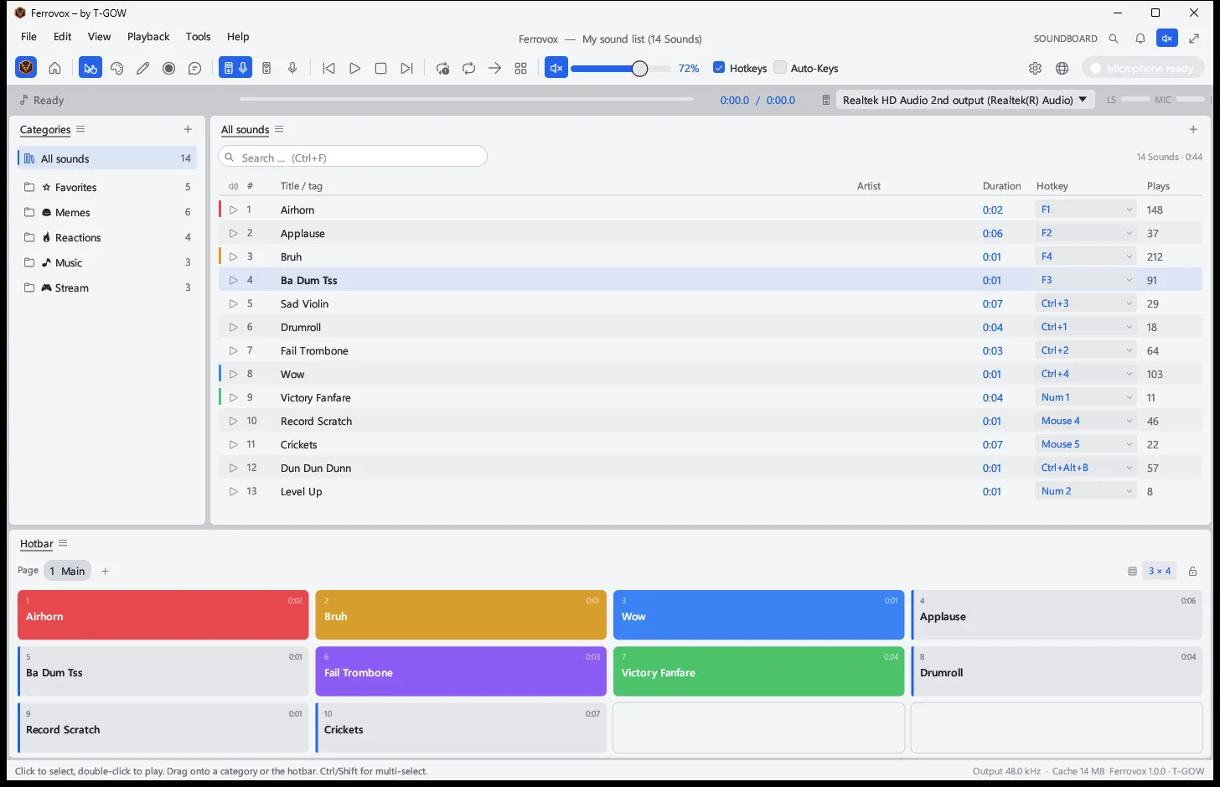The height and width of the screenshot is (787, 1220).
Task: Open the Realtek HD Audio output device dropdown
Action: tap(964, 100)
